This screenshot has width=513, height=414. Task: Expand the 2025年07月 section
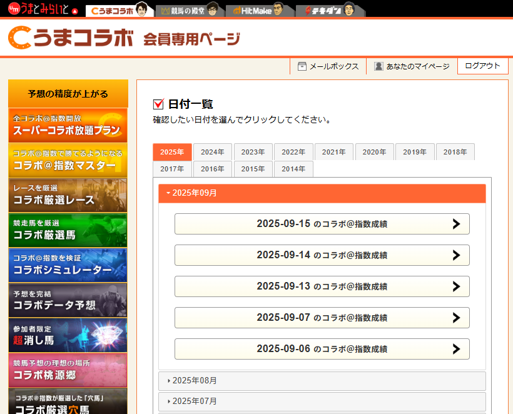point(322,401)
